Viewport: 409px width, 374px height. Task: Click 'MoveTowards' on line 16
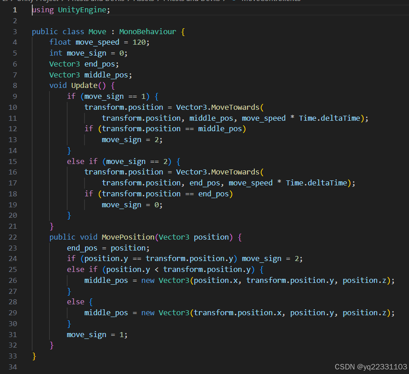pos(235,172)
